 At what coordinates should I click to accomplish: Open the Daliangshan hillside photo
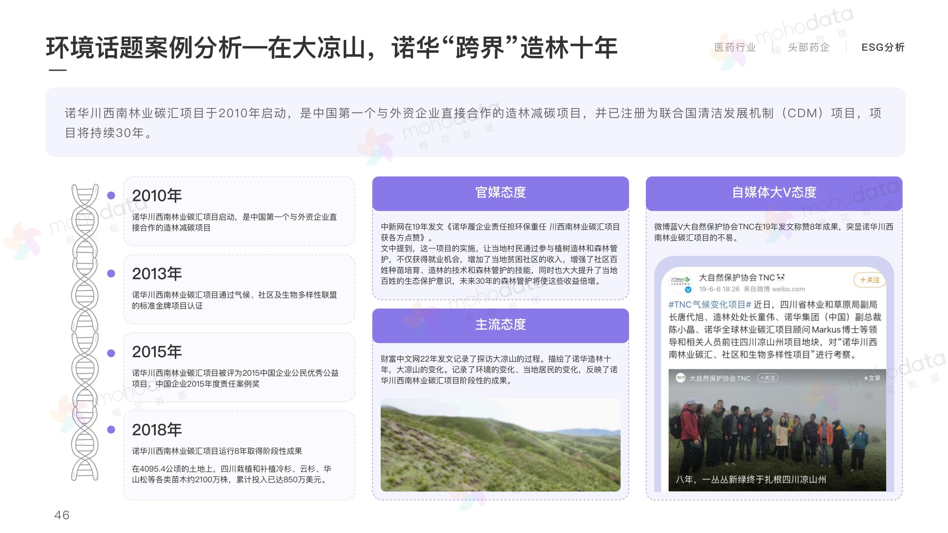pyautogui.click(x=500, y=445)
